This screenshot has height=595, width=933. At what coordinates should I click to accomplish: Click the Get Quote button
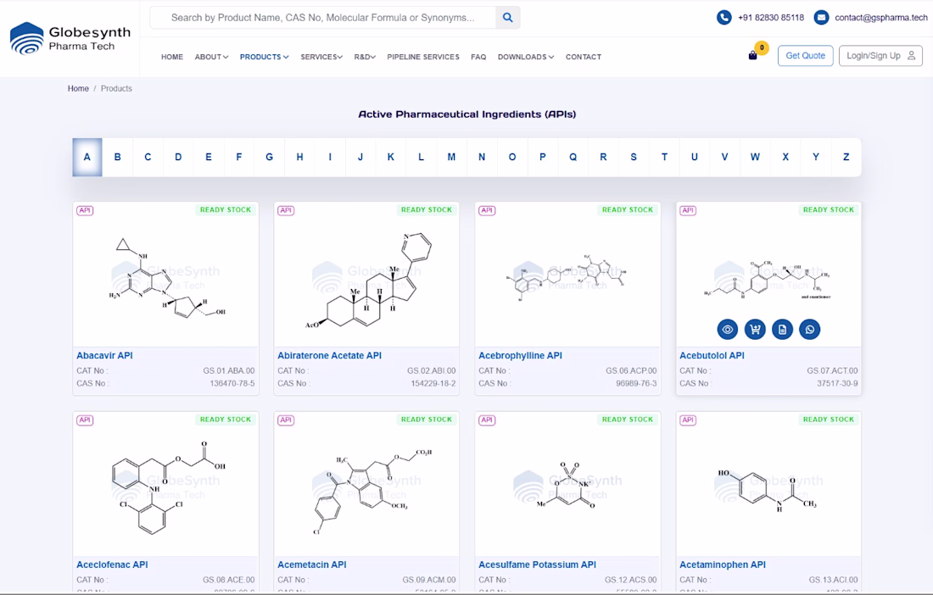pyautogui.click(x=806, y=56)
